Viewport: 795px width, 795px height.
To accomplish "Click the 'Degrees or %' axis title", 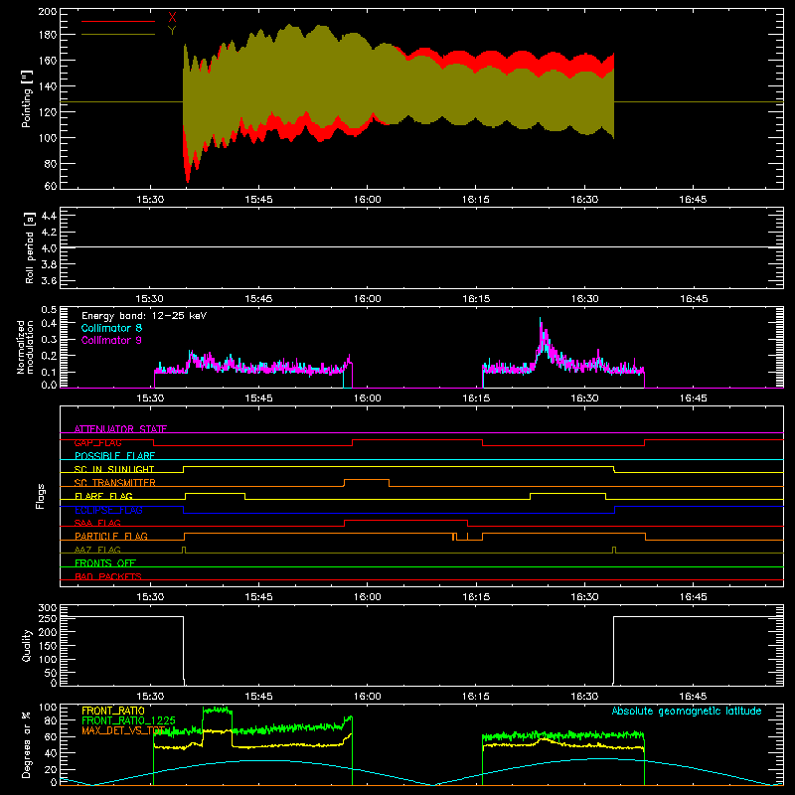I will click(27, 744).
